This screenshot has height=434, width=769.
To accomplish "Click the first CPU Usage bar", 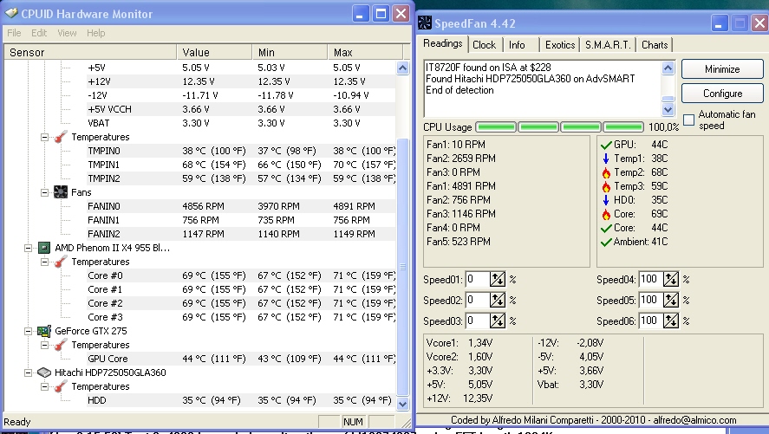I will (x=496, y=127).
